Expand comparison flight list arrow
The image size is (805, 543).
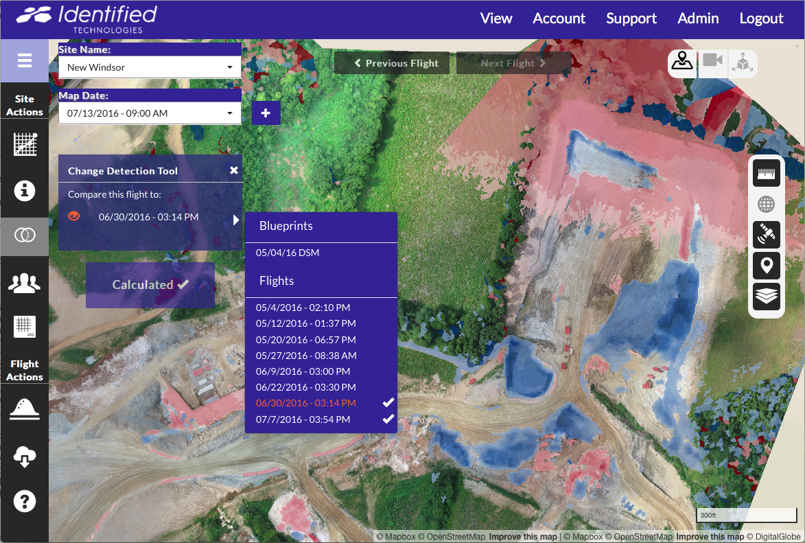click(235, 220)
